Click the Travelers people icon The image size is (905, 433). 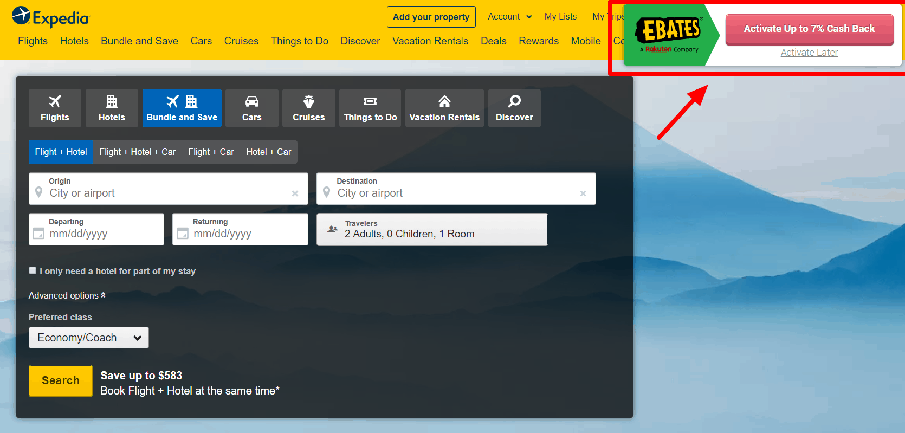click(x=332, y=229)
